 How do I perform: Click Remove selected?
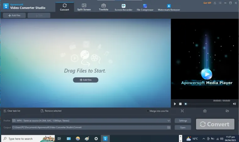[51, 111]
